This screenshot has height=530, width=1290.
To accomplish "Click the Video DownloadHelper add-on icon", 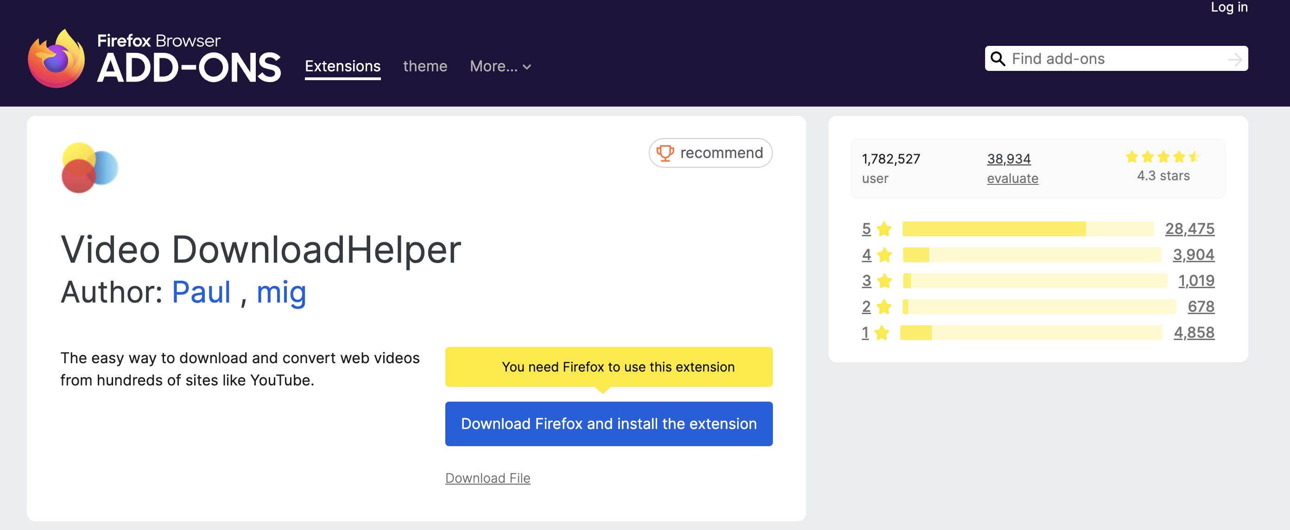I will pyautogui.click(x=89, y=168).
